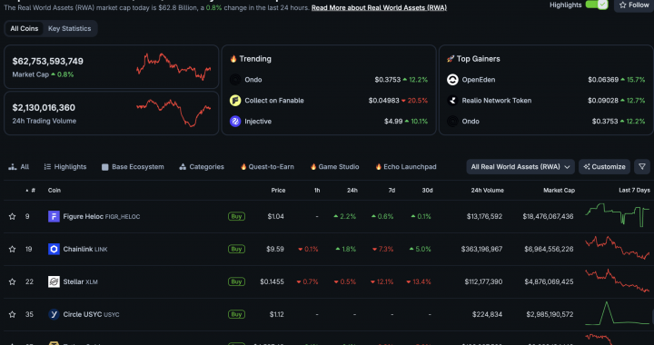Click the Market Cap sparkline chart

click(173, 66)
